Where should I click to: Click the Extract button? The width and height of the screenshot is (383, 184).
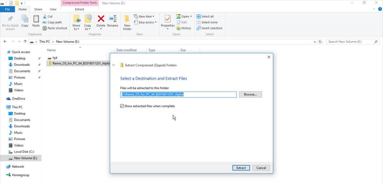(241, 168)
